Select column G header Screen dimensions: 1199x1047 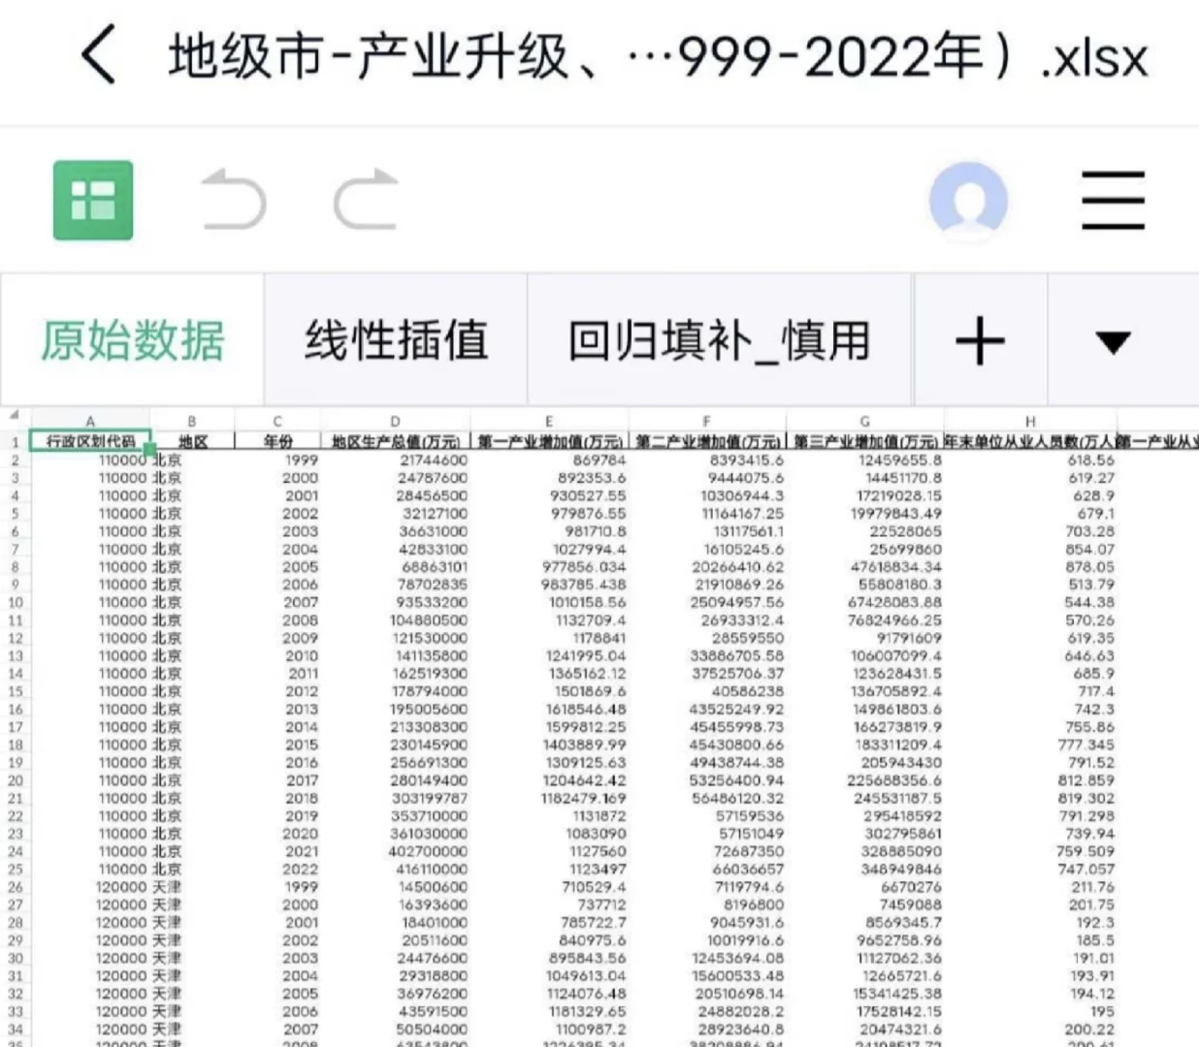coord(864,421)
